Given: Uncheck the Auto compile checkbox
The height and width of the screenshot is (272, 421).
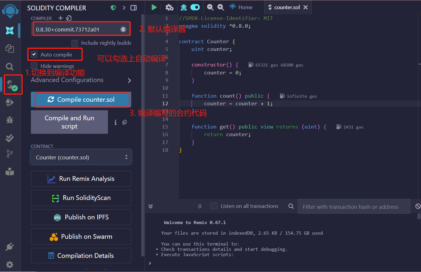Looking at the screenshot, I should click(34, 54).
